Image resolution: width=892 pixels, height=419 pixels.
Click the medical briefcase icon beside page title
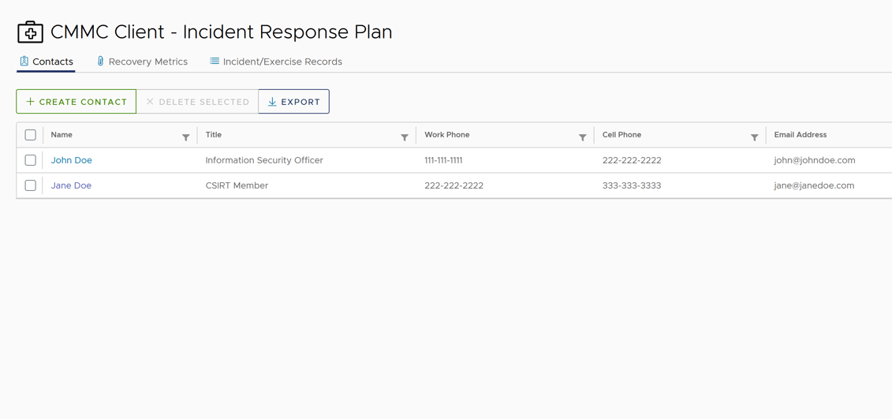(30, 32)
